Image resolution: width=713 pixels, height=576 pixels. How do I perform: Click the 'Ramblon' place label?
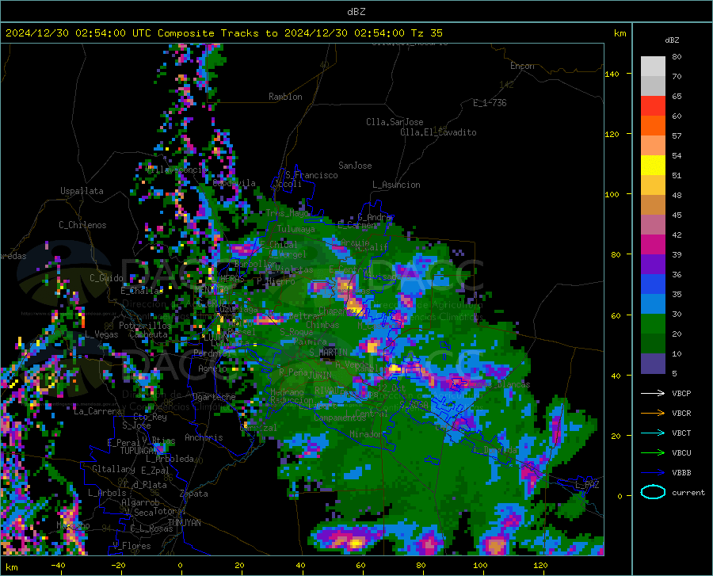click(x=285, y=97)
